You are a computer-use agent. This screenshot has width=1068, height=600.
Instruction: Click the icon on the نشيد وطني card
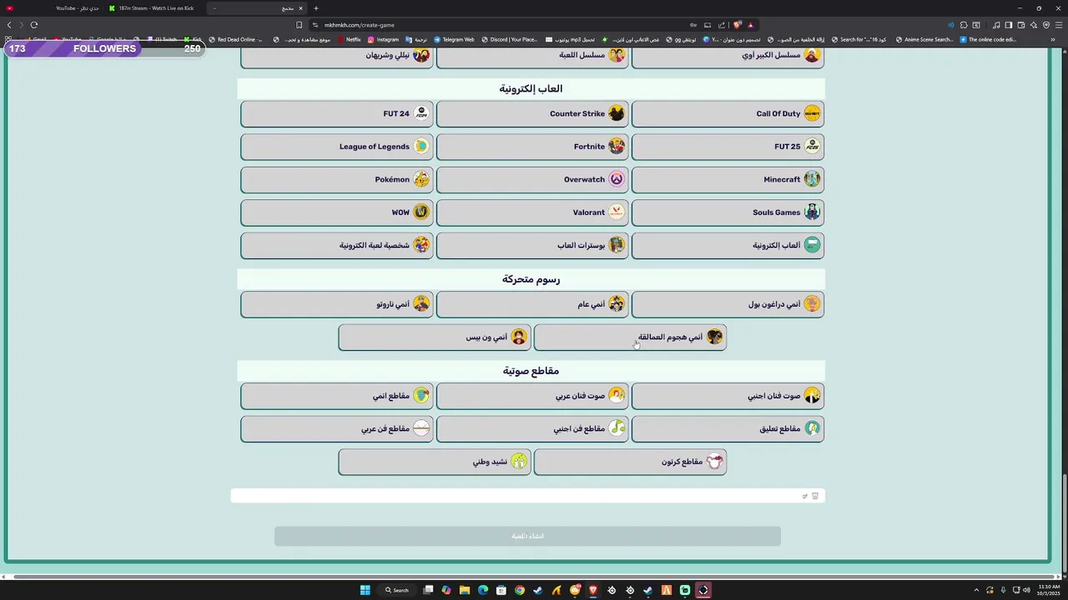tap(519, 462)
